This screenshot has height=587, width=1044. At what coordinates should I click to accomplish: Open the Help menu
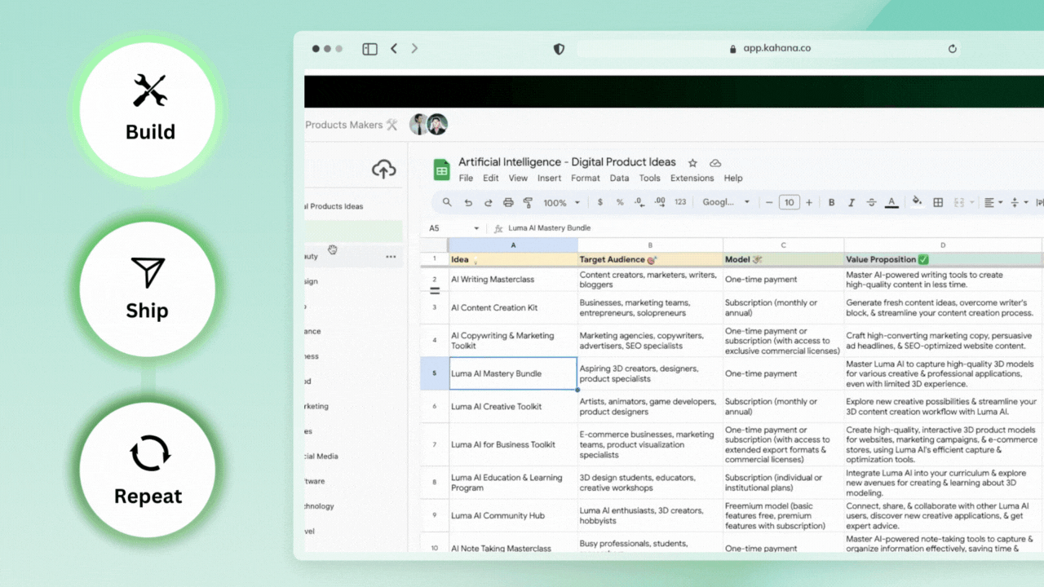point(733,178)
